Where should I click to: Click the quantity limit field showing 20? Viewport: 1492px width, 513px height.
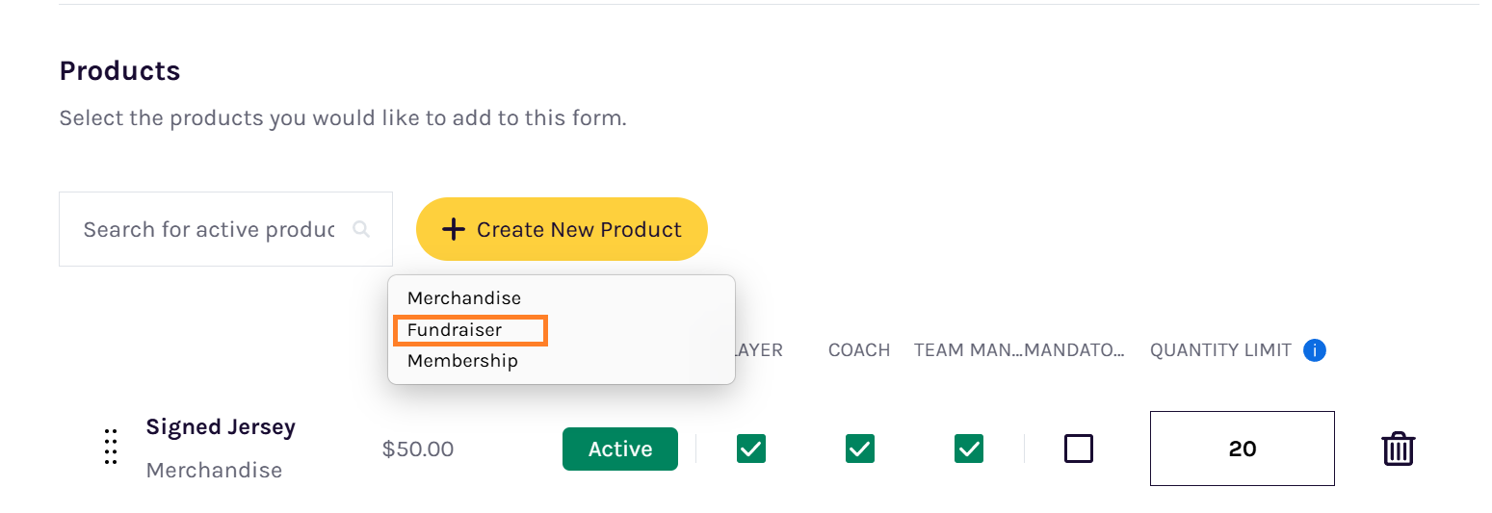click(x=1243, y=449)
